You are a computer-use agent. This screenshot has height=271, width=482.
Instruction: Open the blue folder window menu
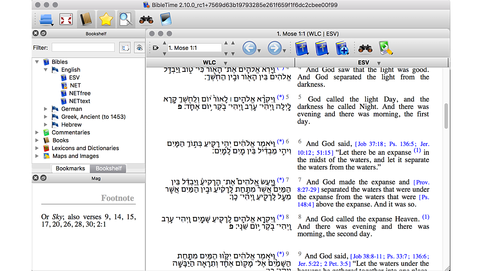[46, 19]
